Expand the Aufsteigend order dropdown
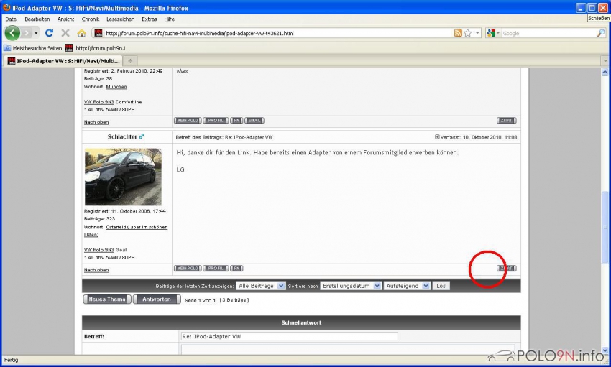 click(x=407, y=286)
